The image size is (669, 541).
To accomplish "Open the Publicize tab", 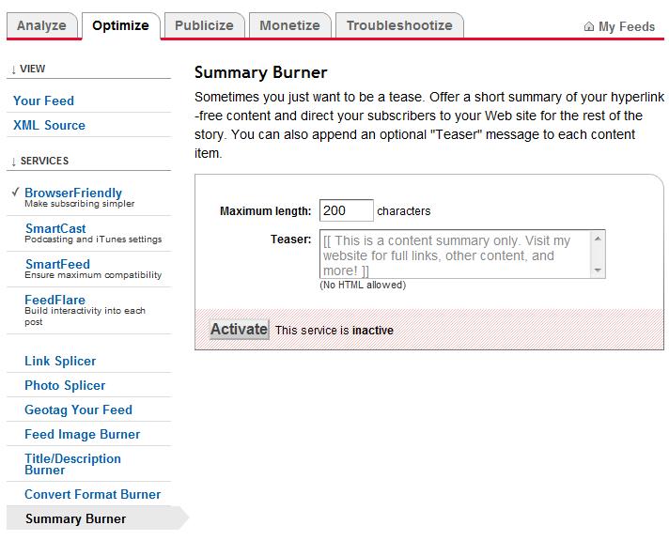I will point(204,25).
